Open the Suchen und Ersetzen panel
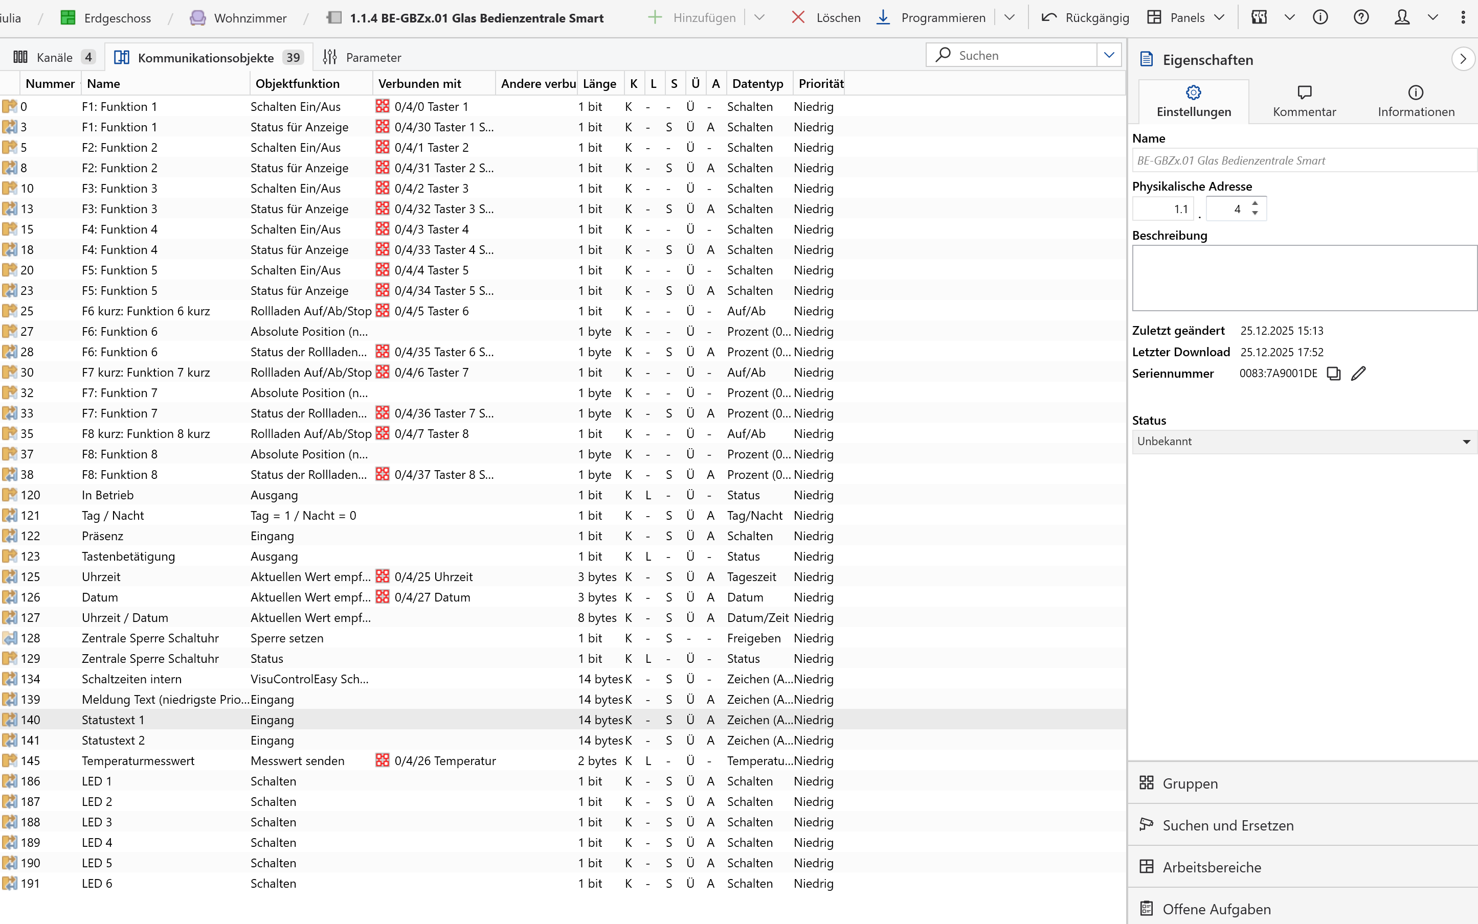The height and width of the screenshot is (924, 1478). pyautogui.click(x=1227, y=825)
